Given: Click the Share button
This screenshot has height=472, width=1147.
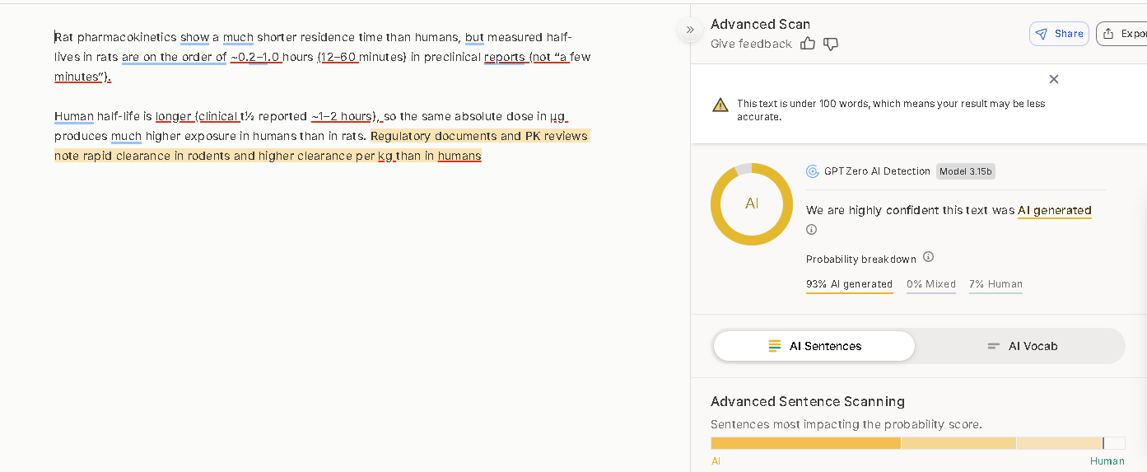Looking at the screenshot, I should (1059, 34).
